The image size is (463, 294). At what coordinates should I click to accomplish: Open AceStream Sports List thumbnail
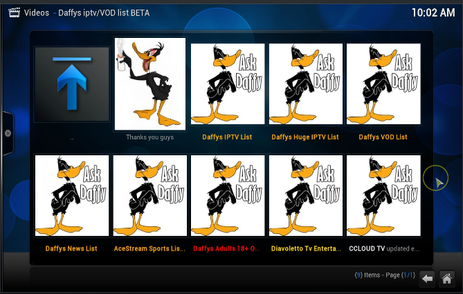[150, 195]
